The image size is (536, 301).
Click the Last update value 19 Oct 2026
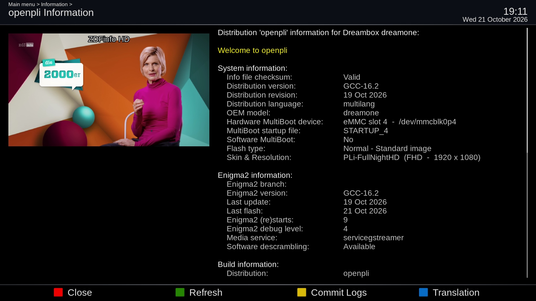pyautogui.click(x=365, y=202)
